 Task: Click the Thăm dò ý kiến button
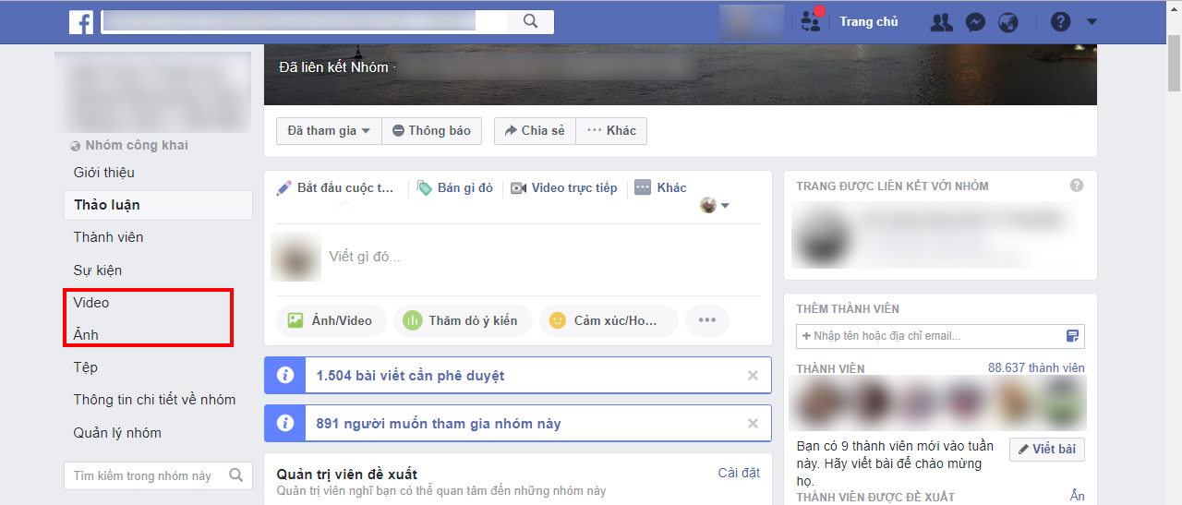pyautogui.click(x=463, y=320)
